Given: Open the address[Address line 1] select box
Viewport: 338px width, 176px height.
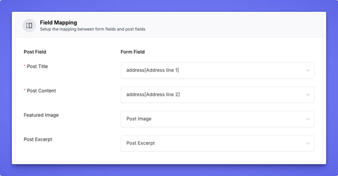Looking at the screenshot, I should click(218, 70).
